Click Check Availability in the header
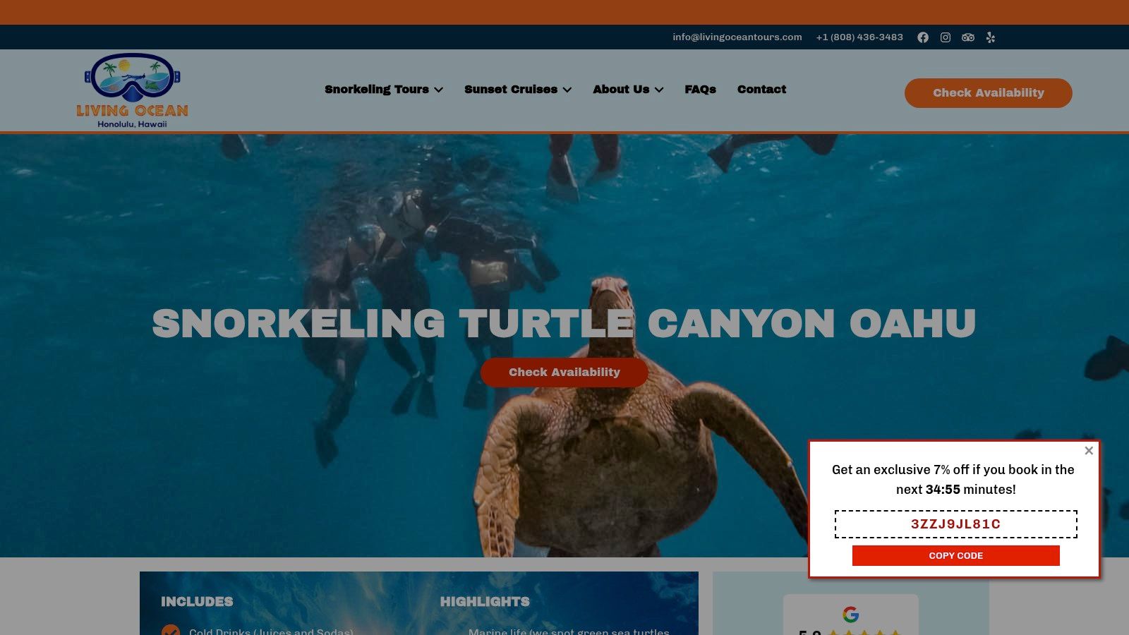 [989, 93]
